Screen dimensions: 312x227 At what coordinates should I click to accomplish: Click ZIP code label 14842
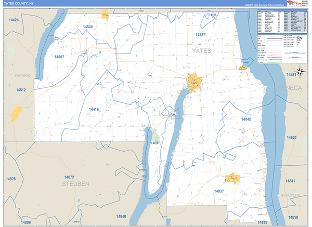tap(246, 119)
